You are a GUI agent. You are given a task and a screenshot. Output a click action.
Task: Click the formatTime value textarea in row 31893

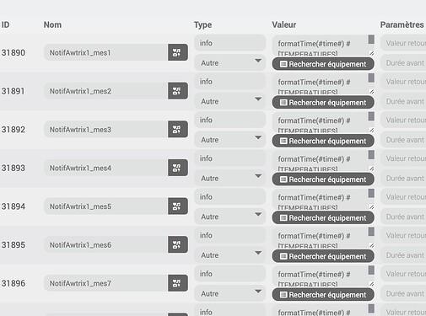pyautogui.click(x=321, y=160)
